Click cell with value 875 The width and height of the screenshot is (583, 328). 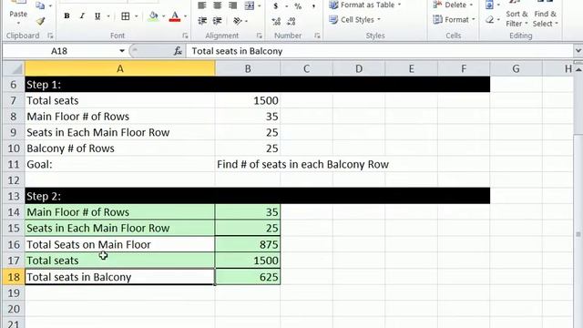pos(248,244)
